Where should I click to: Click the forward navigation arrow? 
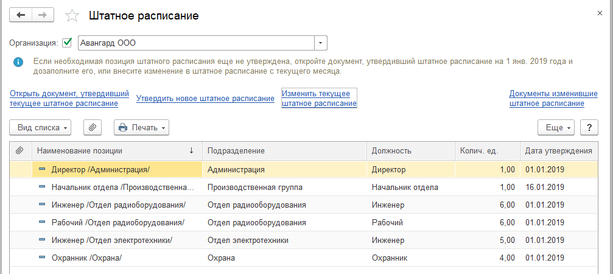(x=43, y=16)
